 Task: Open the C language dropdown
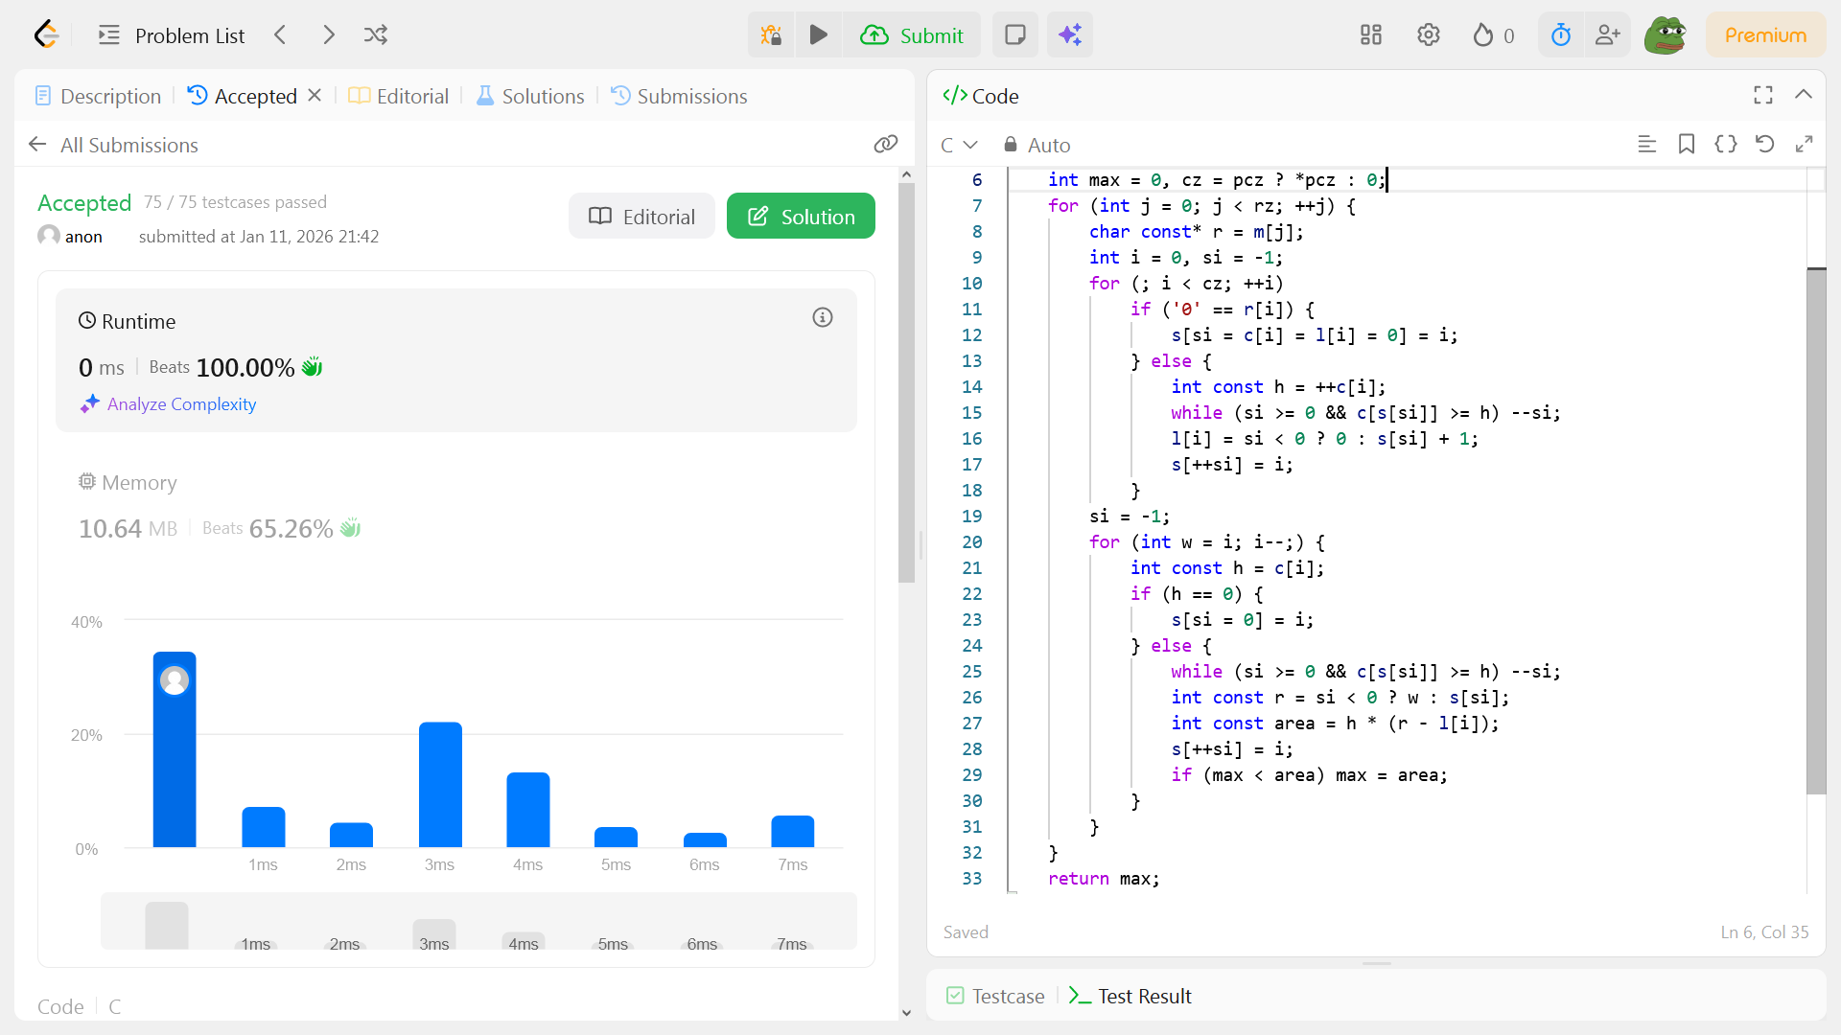pos(958,145)
